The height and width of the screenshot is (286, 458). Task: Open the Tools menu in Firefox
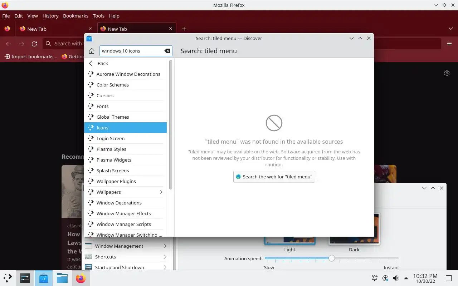(x=98, y=16)
